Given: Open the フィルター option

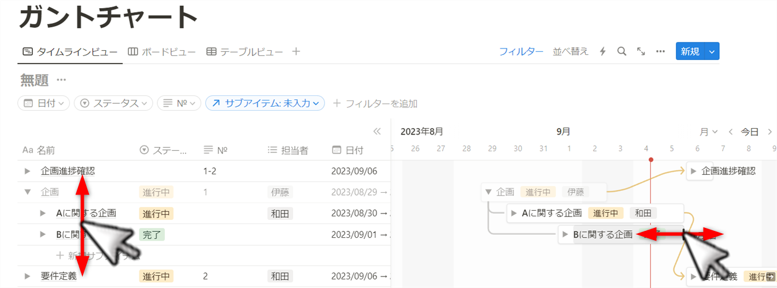Looking at the screenshot, I should point(521,51).
